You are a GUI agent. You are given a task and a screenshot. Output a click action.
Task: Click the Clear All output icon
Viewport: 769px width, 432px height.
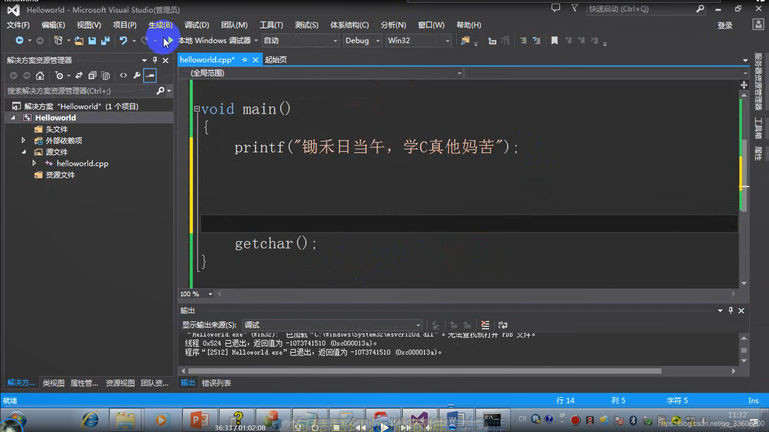click(x=485, y=325)
